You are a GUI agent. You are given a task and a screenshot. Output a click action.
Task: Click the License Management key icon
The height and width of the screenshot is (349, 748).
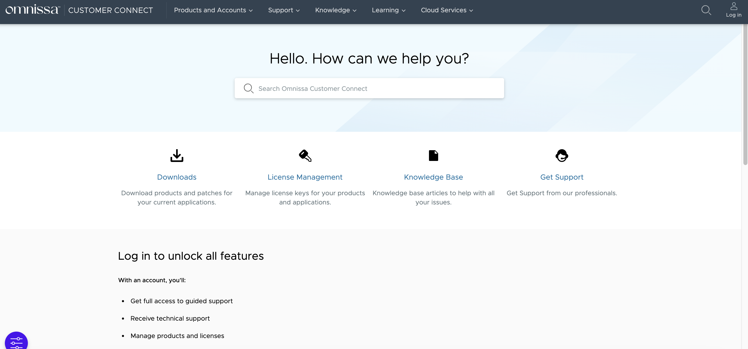pos(305,156)
